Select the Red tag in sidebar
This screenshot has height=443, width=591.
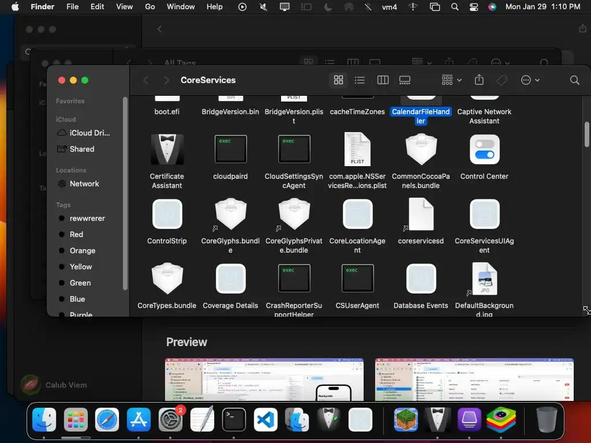coord(89,235)
